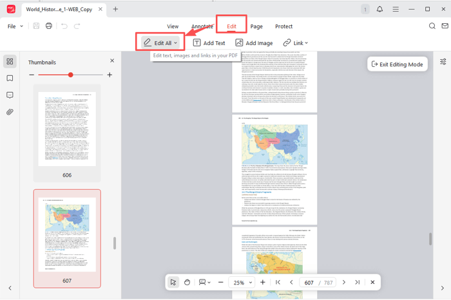451x300 pixels.
Task: Click the thumbnail size slider handle
Action: (x=70, y=75)
